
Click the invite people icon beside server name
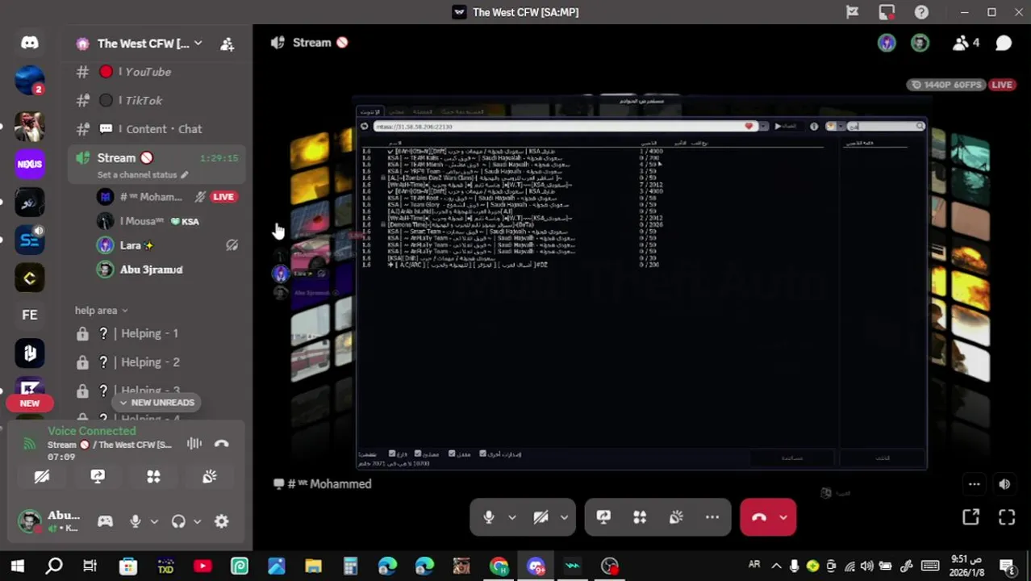(x=227, y=44)
